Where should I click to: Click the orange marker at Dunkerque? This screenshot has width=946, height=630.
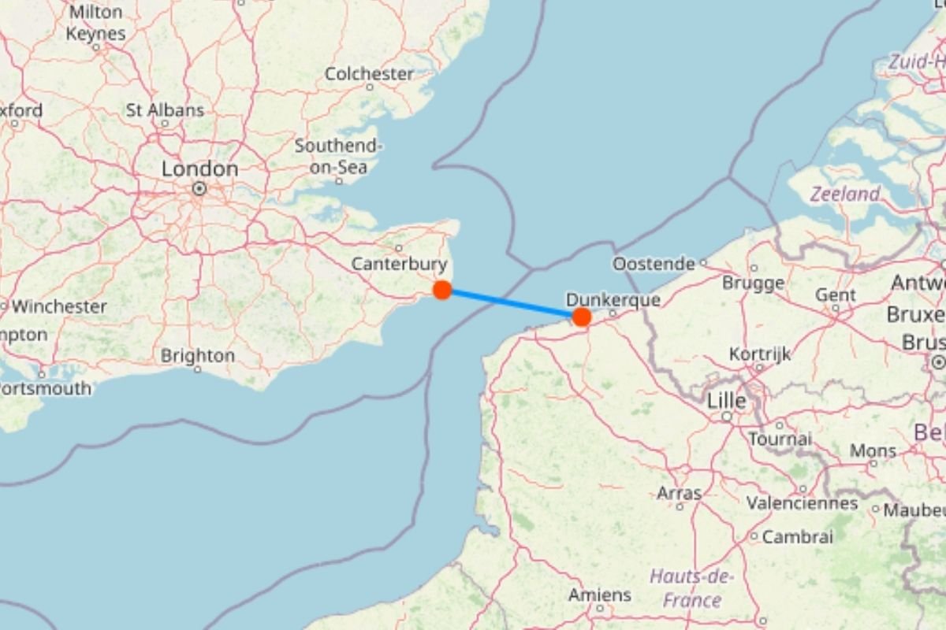(582, 317)
